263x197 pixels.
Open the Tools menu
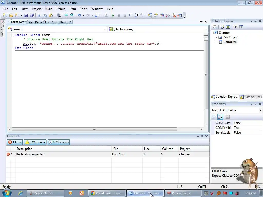pyautogui.click(x=83, y=9)
